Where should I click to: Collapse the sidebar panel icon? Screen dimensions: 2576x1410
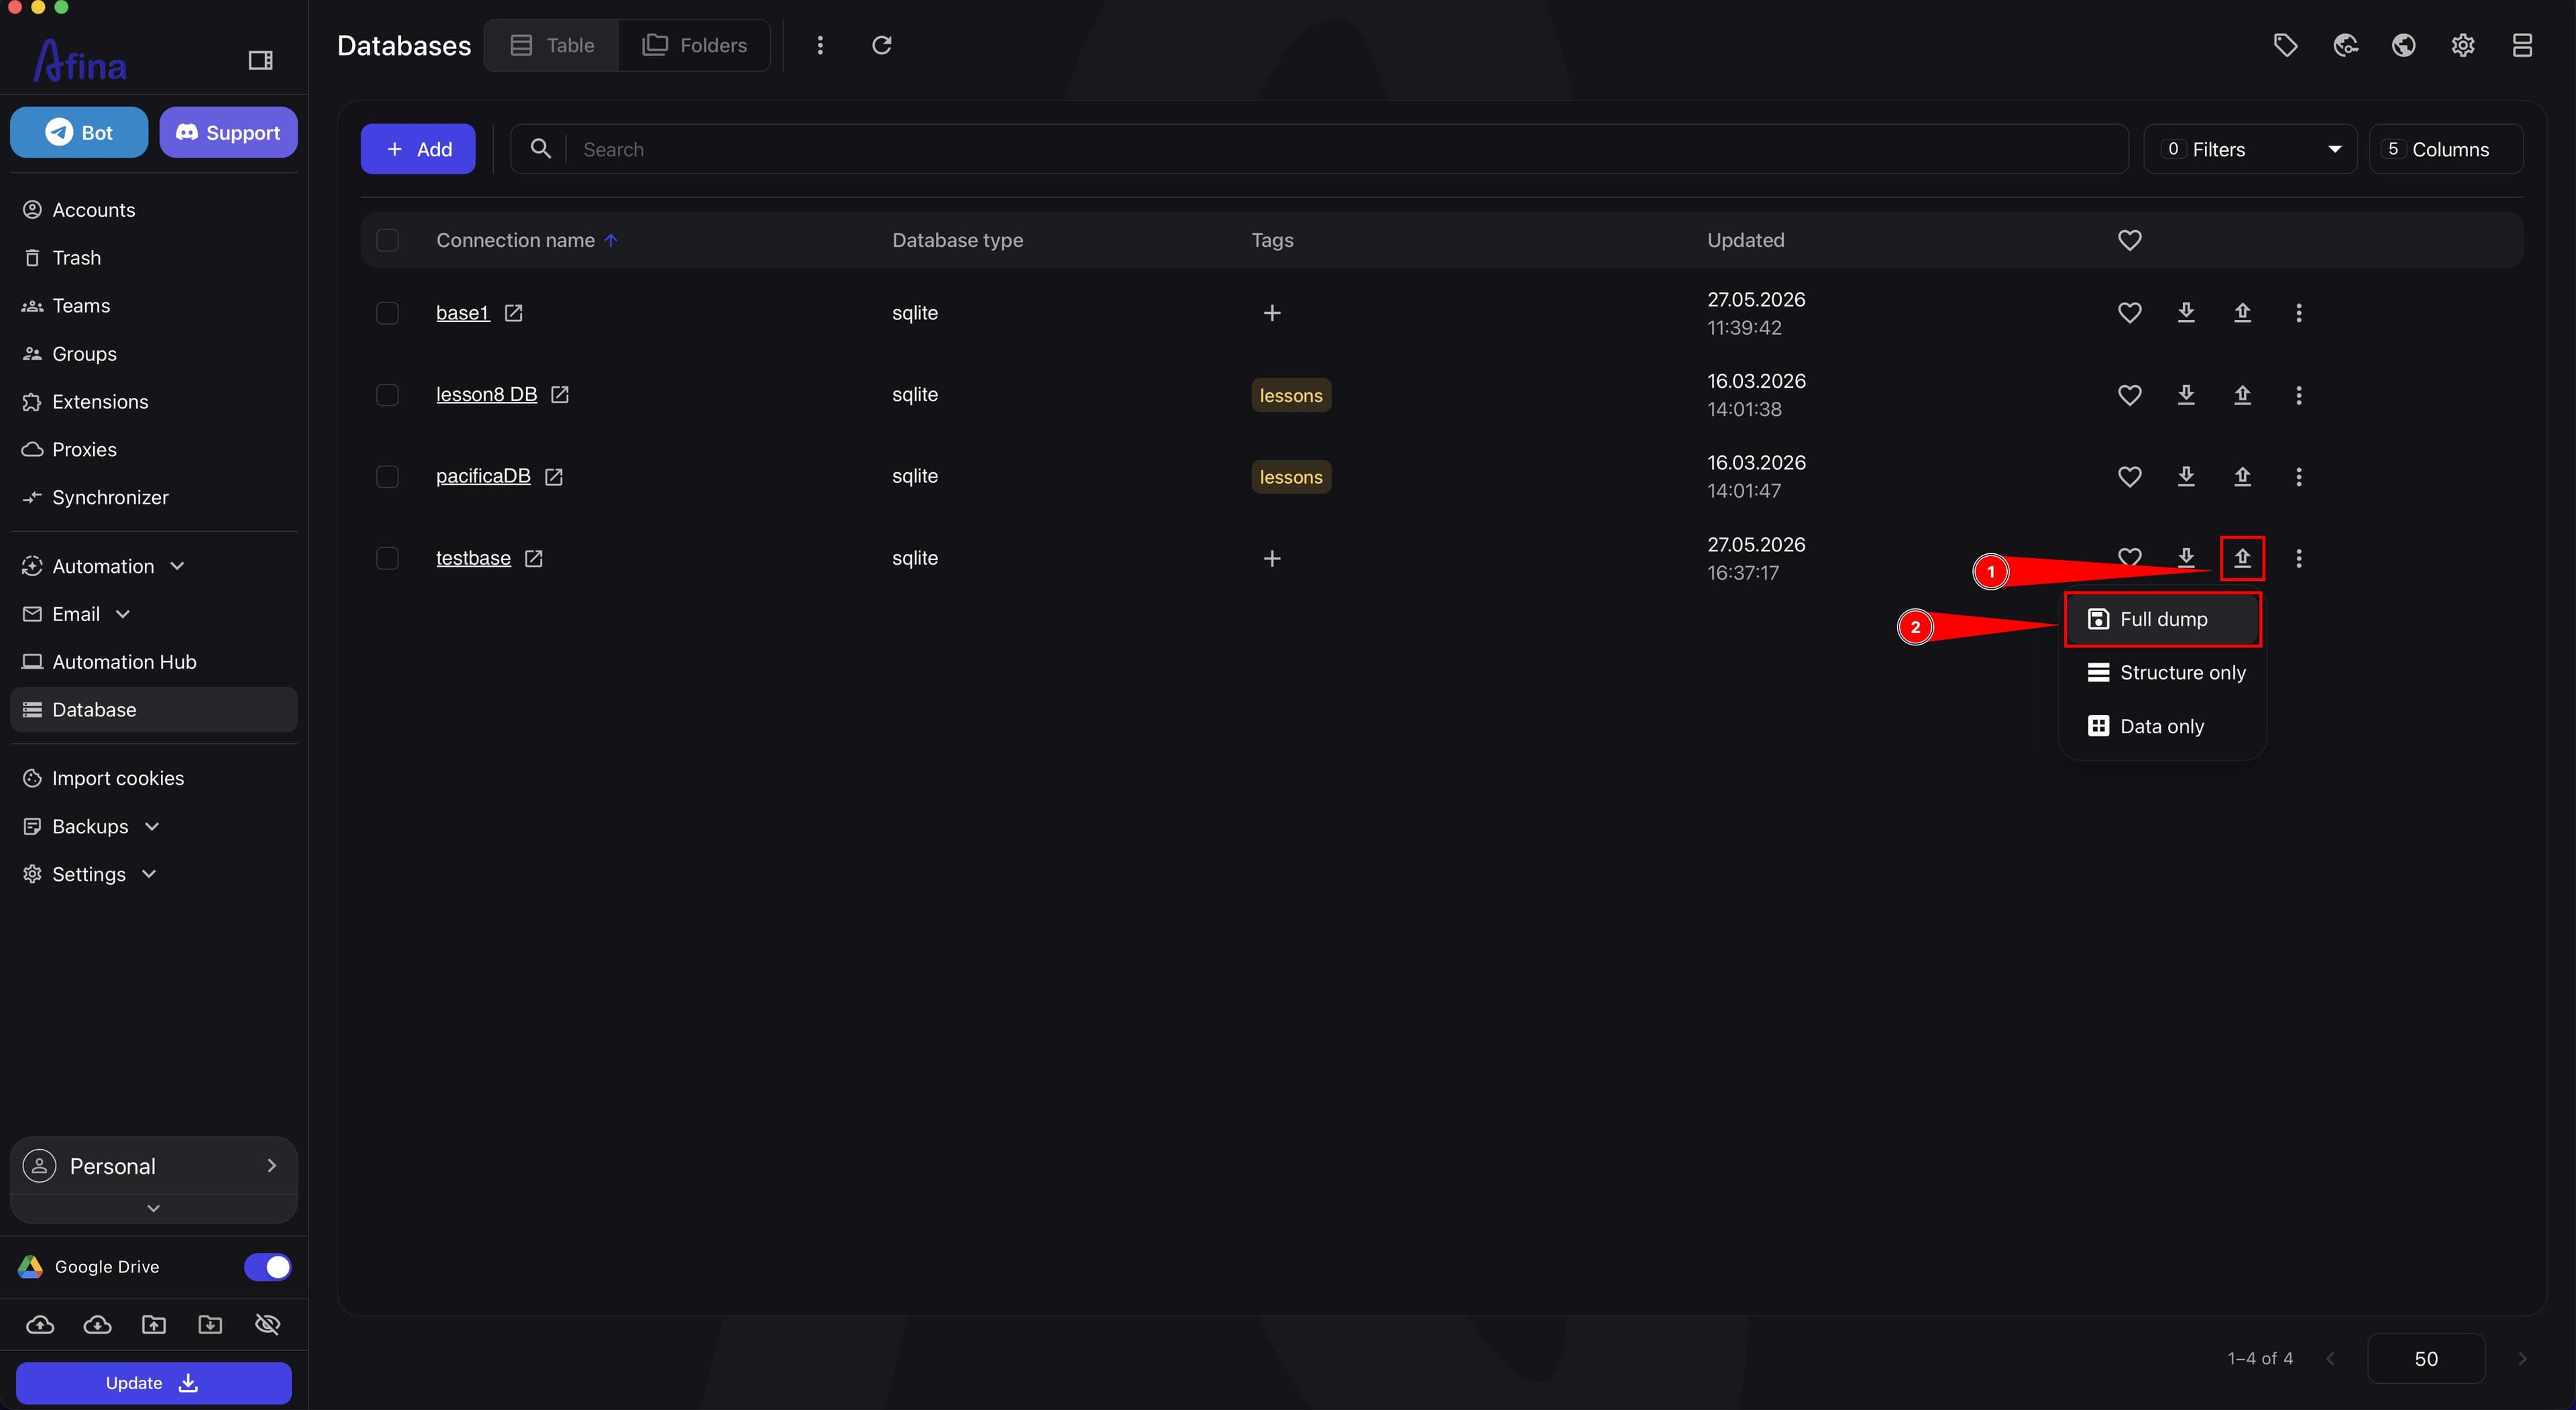coord(260,61)
